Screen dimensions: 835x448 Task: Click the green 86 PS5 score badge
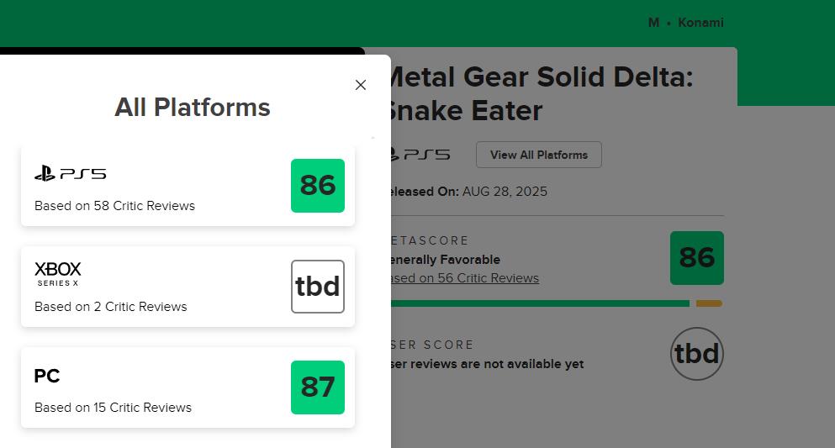318,186
